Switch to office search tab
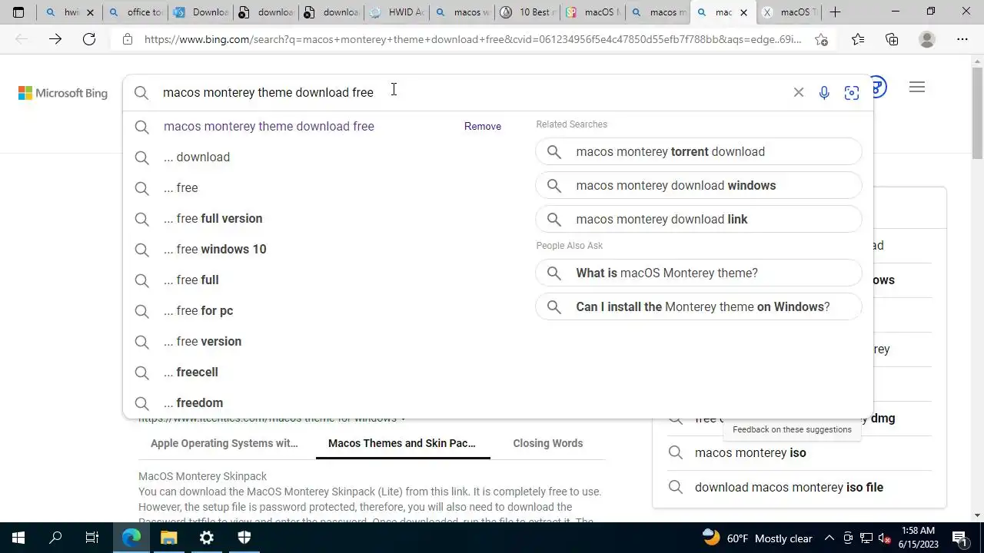Screen dimensions: 984x553 pyautogui.click(x=136, y=12)
